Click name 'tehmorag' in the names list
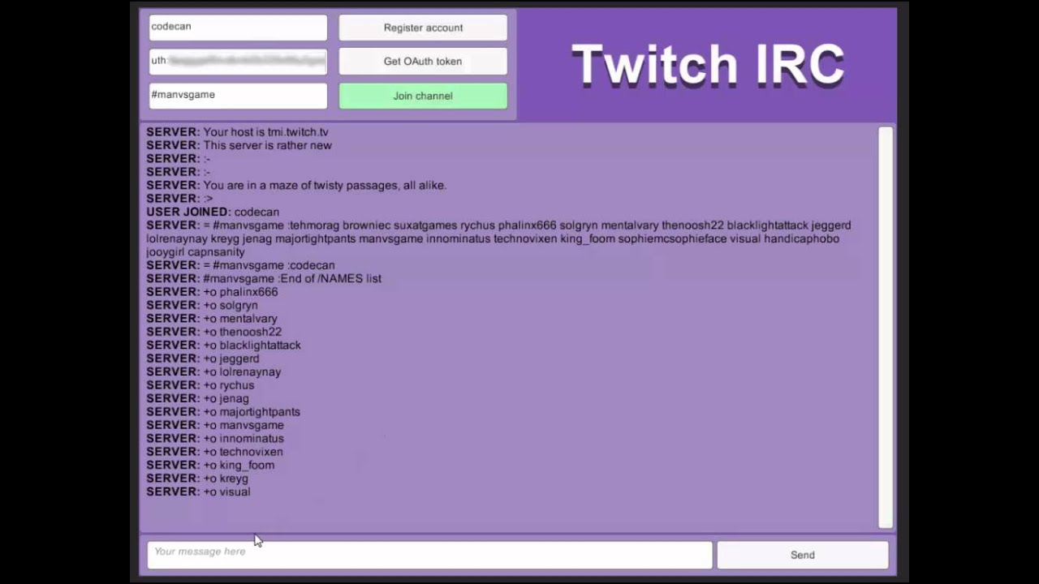1039x584 pixels. [x=314, y=225]
